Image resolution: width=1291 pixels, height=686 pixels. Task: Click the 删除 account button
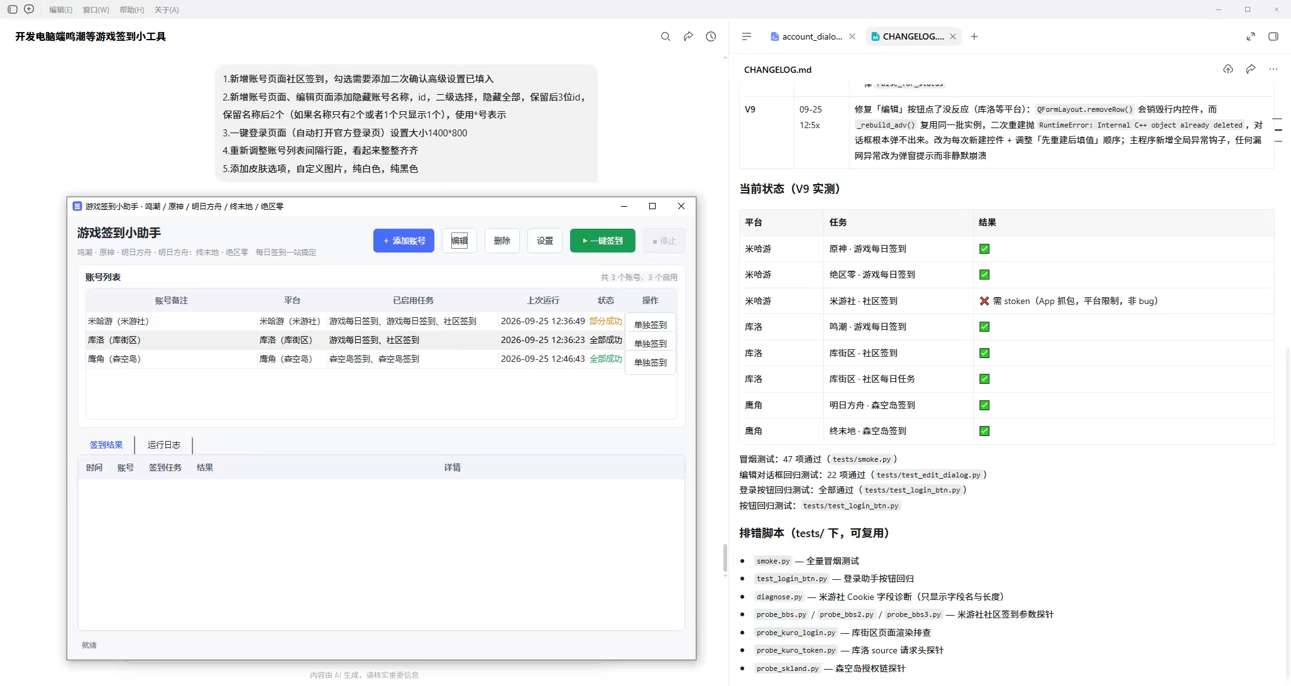(x=502, y=241)
